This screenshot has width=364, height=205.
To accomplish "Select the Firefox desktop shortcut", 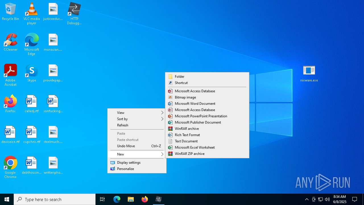I will click(x=11, y=104).
